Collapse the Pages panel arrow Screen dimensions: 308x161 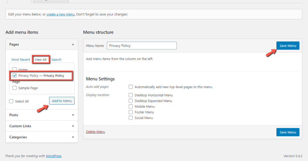(73, 44)
